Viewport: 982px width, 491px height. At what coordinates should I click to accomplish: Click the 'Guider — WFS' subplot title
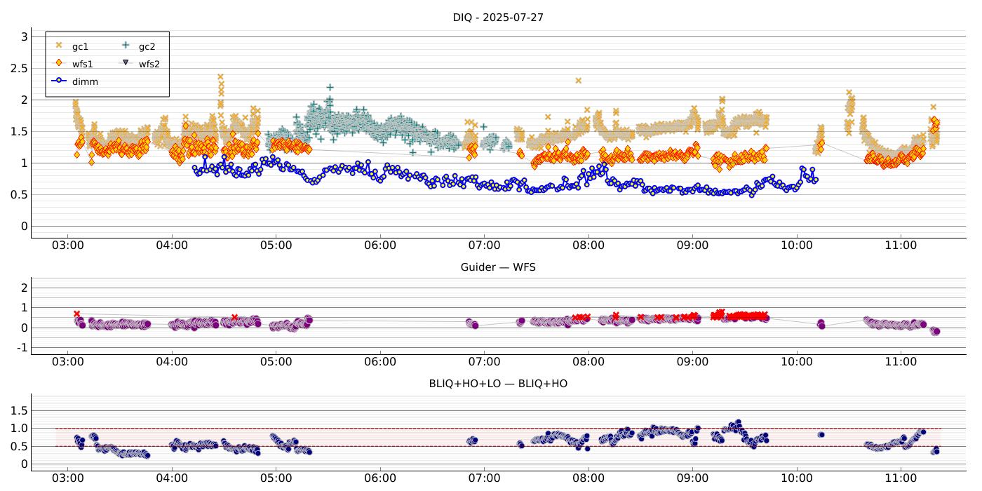point(498,267)
